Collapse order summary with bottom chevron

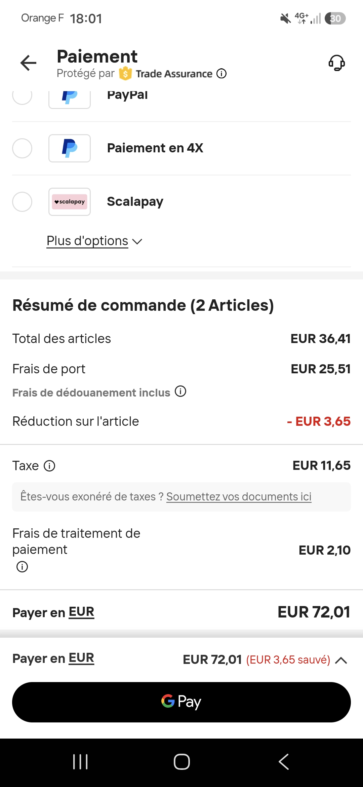(x=341, y=660)
